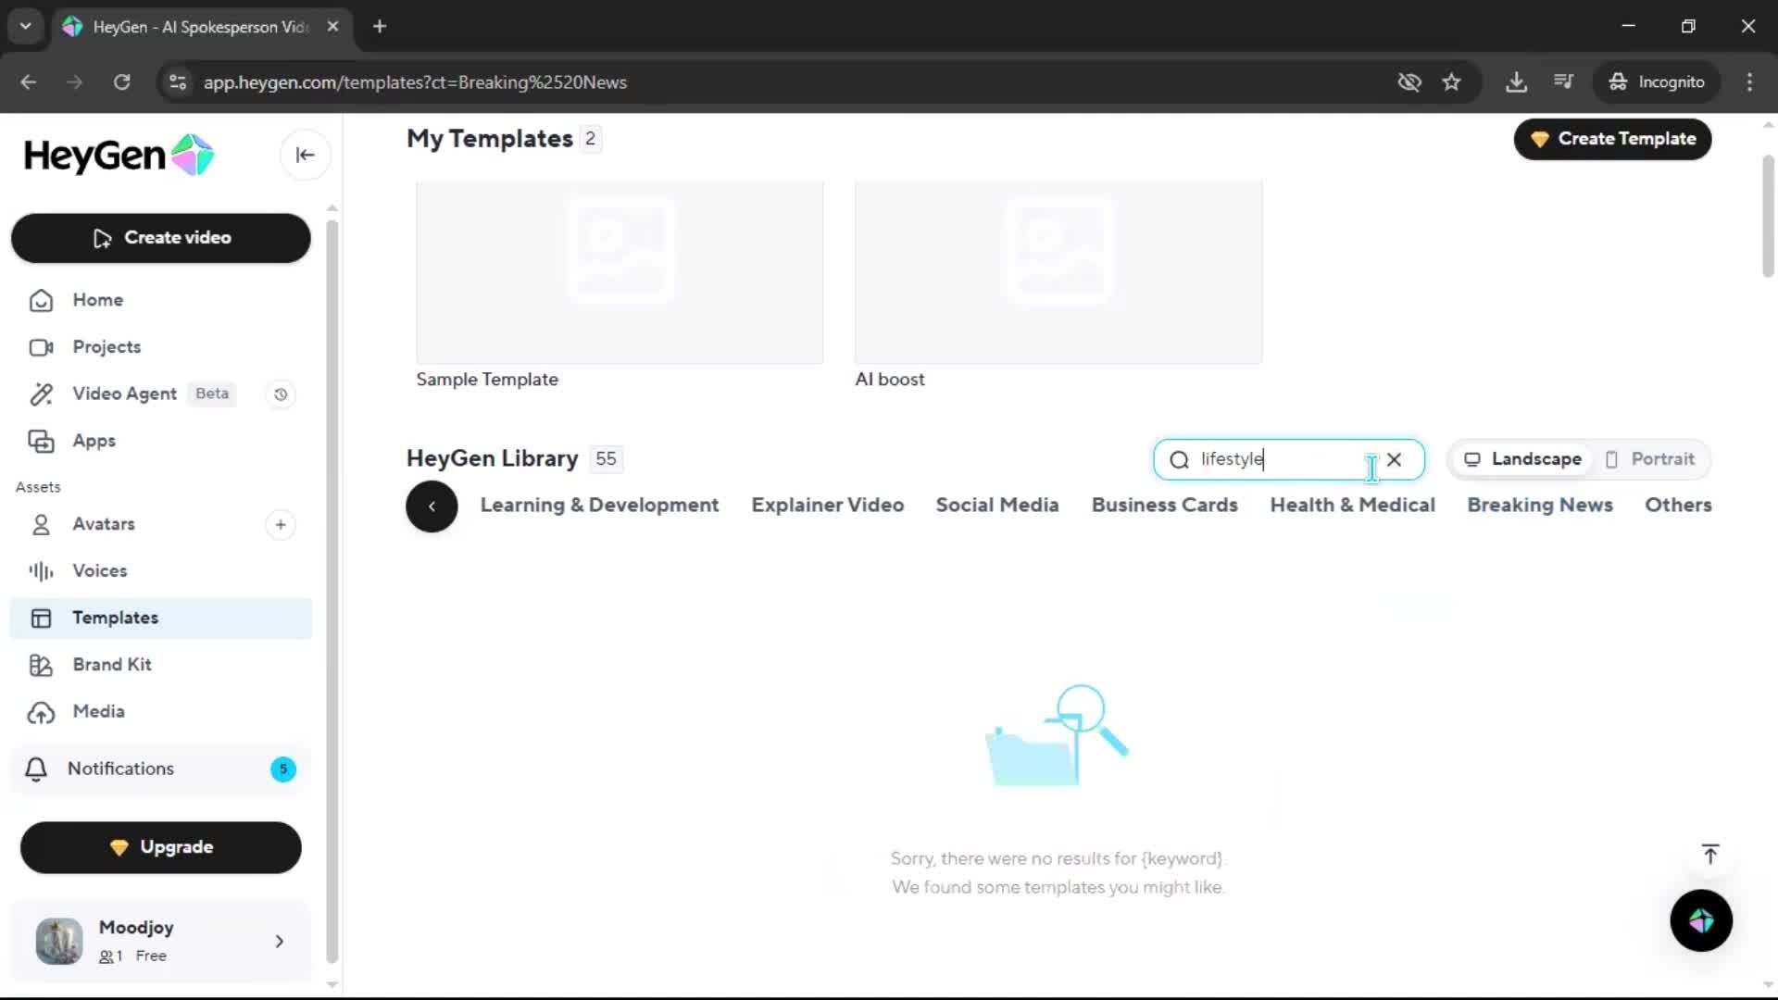Open the Brand Kit section
The image size is (1778, 1000).
pyautogui.click(x=111, y=665)
